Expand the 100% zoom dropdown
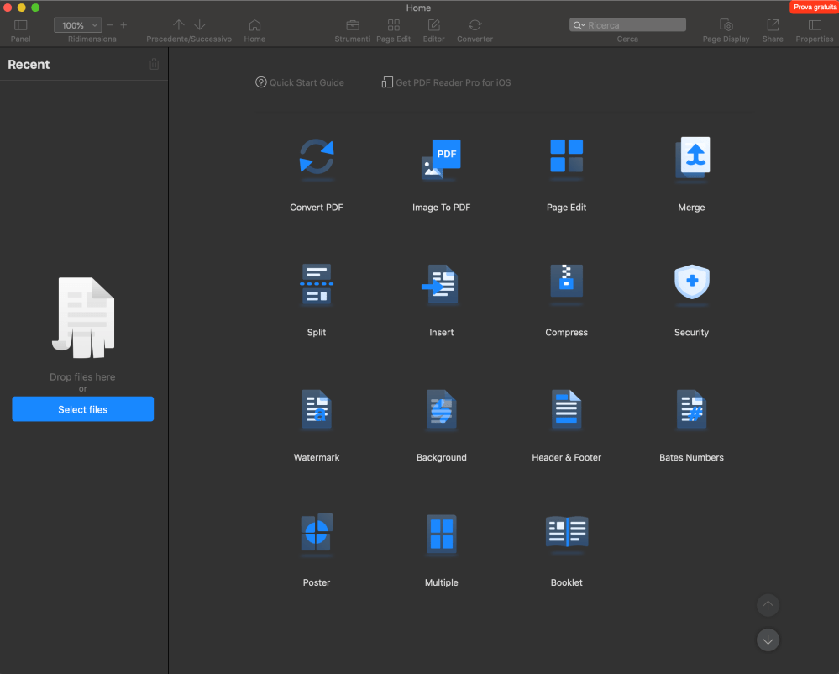The width and height of the screenshot is (839, 674). pyautogui.click(x=77, y=25)
